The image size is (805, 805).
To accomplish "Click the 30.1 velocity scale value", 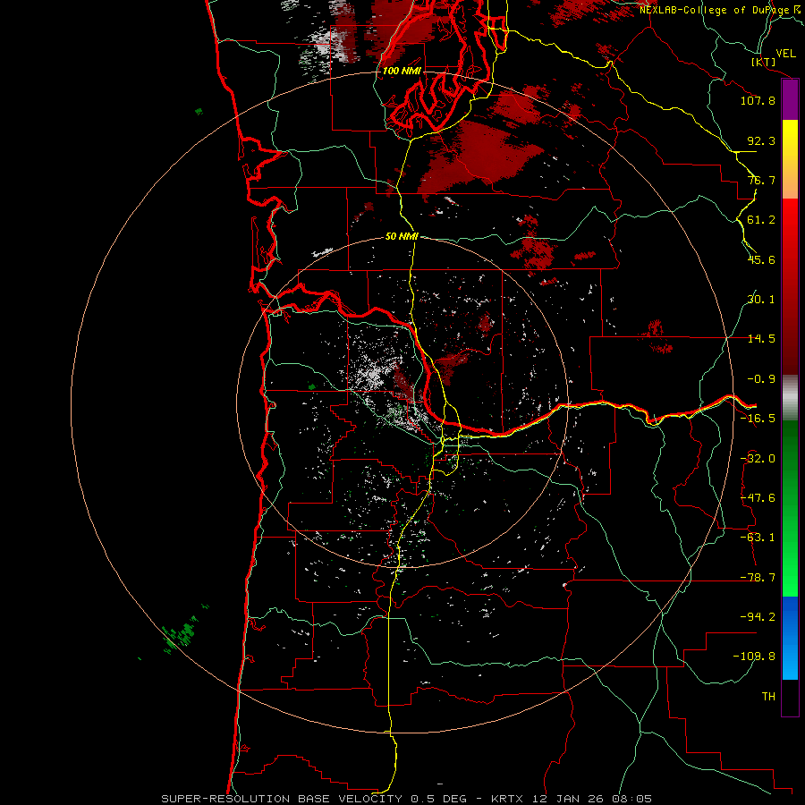I will point(761,300).
